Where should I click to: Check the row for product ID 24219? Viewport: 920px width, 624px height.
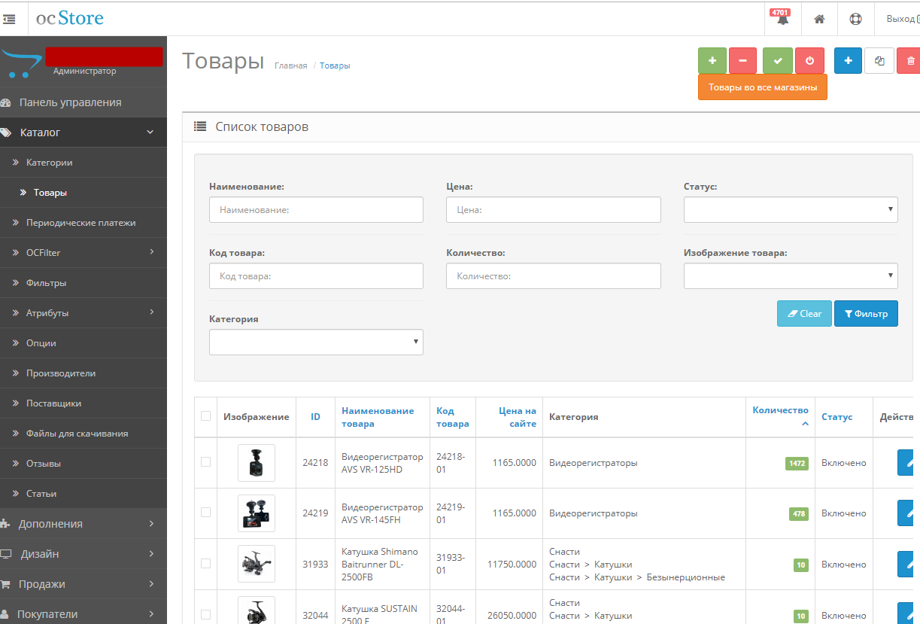(205, 513)
